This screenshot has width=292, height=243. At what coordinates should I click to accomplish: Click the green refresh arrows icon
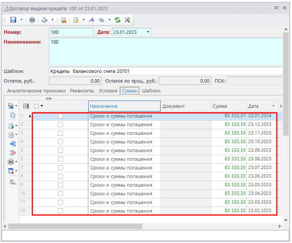coord(118,20)
